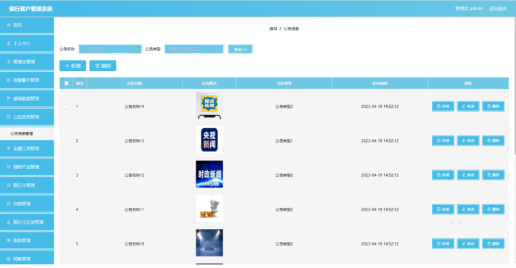Check the checkbox for row 公告名称12
The height and width of the screenshot is (268, 516).
[x=66, y=175]
